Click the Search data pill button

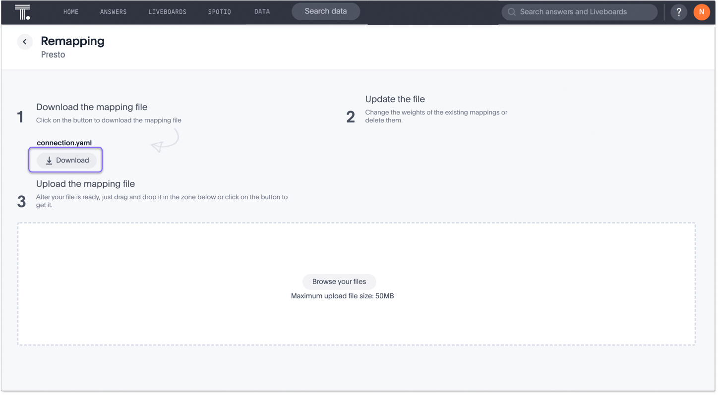click(x=326, y=11)
